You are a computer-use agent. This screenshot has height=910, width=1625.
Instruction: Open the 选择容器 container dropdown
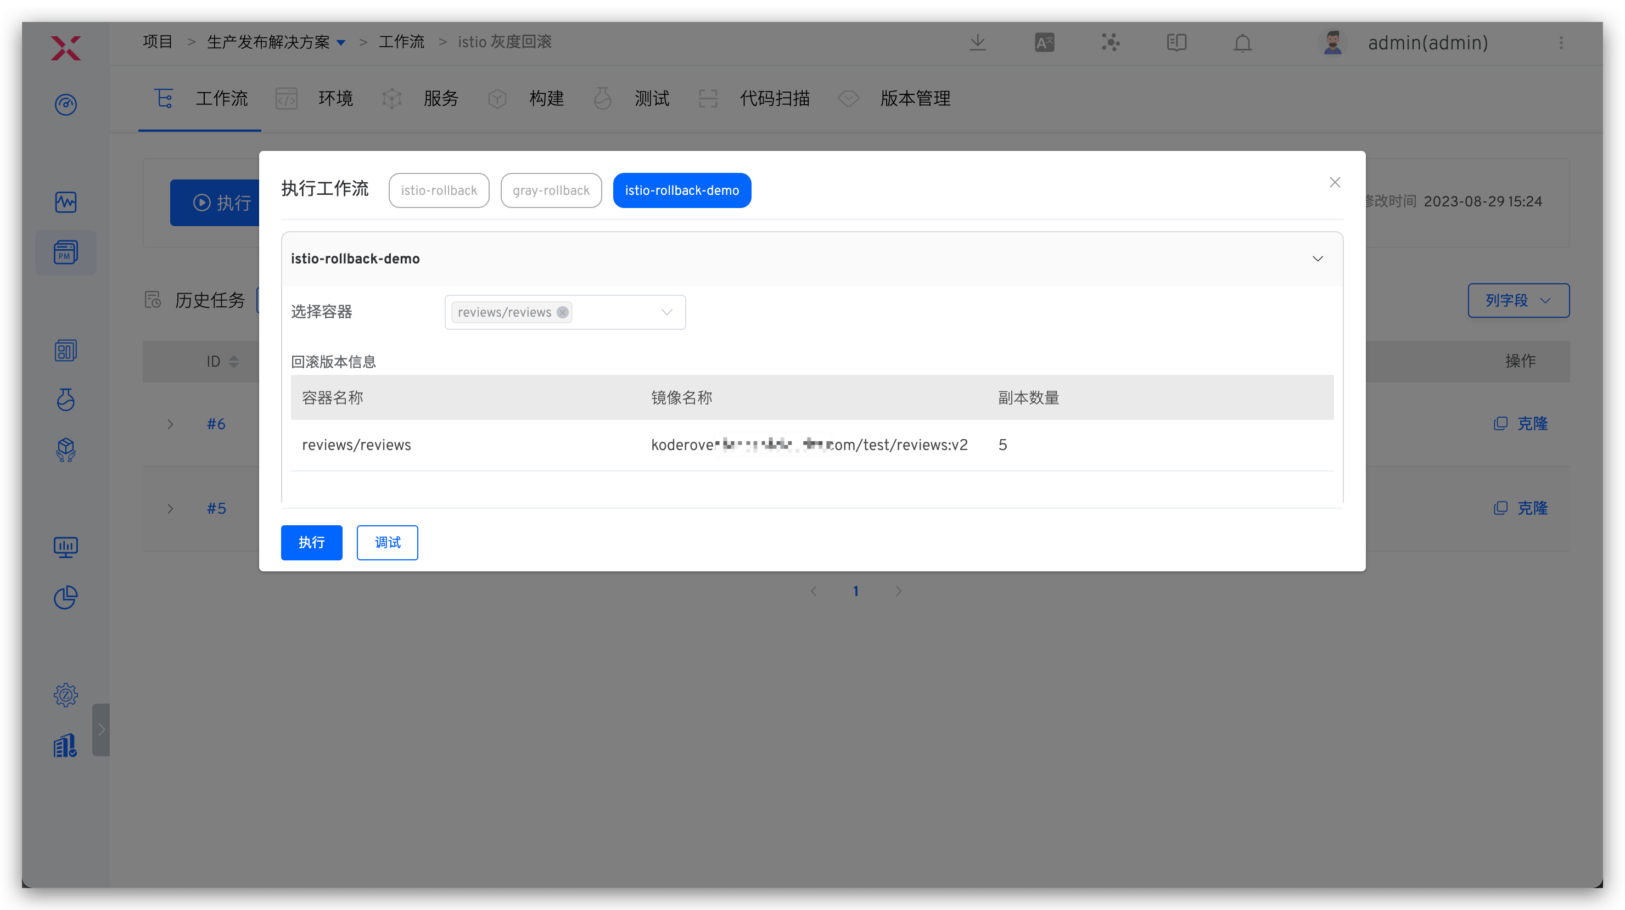(666, 312)
